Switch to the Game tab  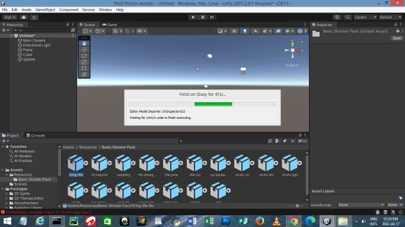pyautogui.click(x=110, y=25)
